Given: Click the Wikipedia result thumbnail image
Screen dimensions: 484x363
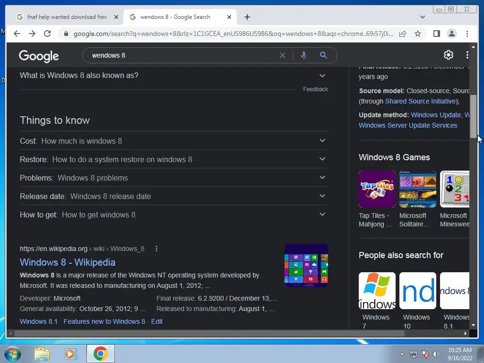Looking at the screenshot, I should (306, 266).
